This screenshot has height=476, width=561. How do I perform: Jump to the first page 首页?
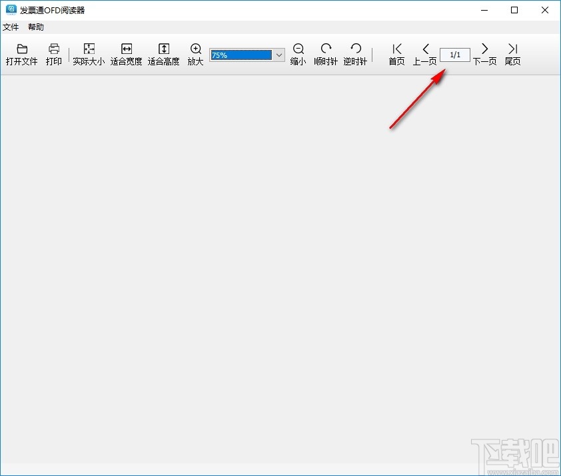tap(397, 55)
